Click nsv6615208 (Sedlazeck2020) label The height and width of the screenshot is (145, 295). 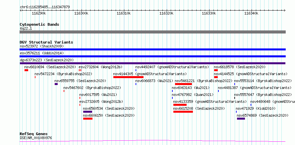coord(199,108)
